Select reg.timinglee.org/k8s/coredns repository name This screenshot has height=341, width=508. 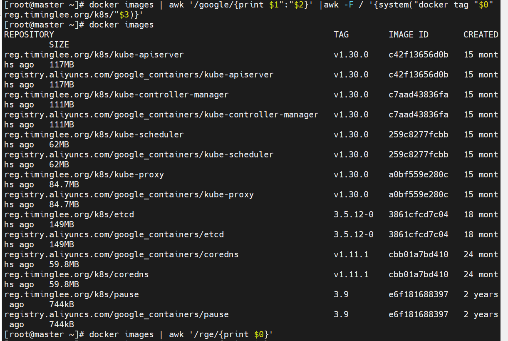click(77, 274)
